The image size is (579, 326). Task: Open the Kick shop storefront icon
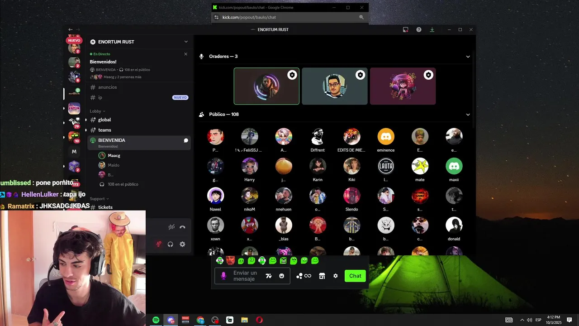(322, 276)
